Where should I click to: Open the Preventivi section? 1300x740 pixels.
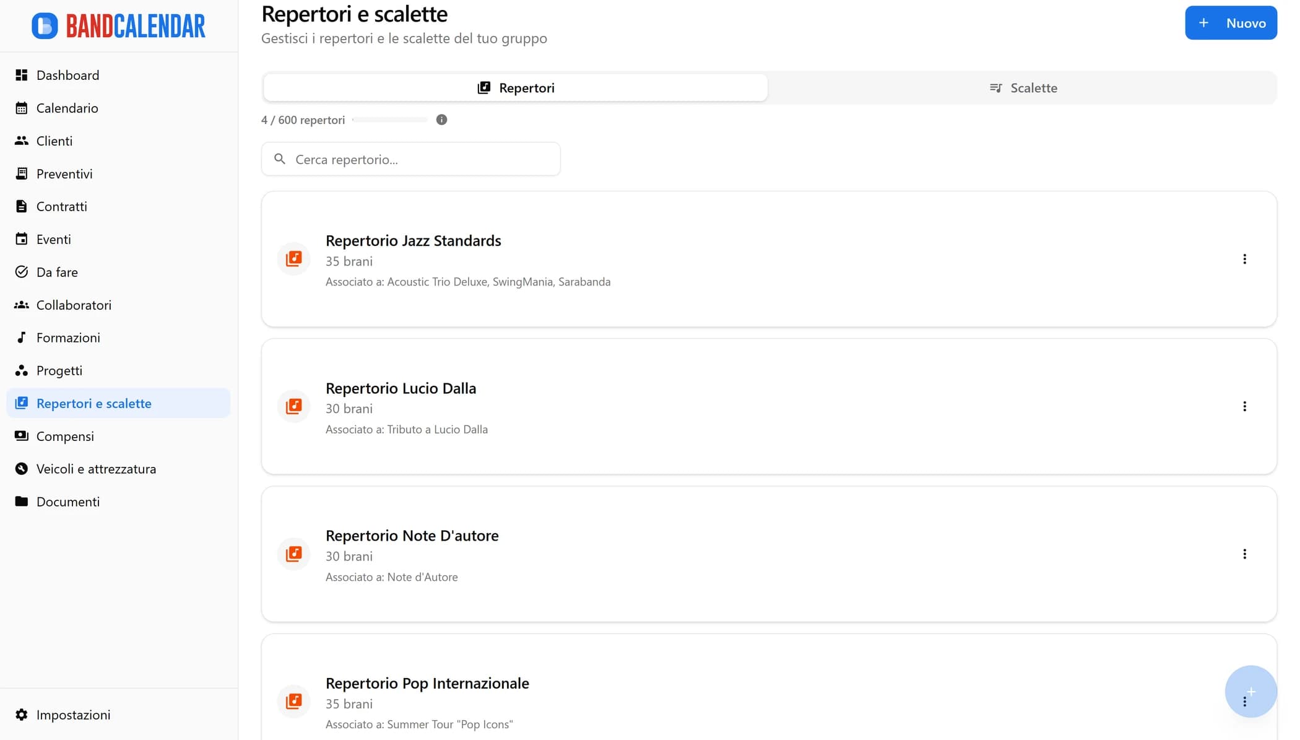coord(22,173)
